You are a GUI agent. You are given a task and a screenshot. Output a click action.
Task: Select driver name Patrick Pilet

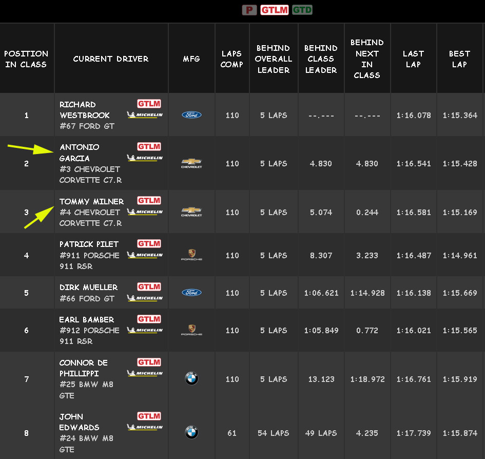tap(89, 244)
